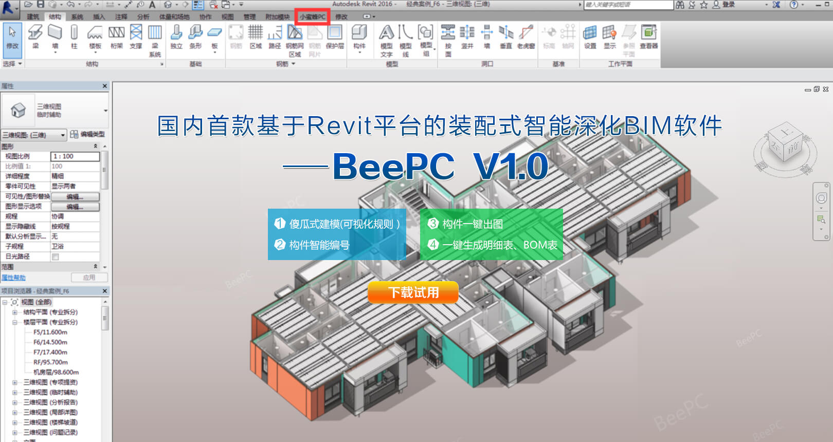Image resolution: width=833 pixels, height=442 pixels.
Task: Pick the 独立 isolated foundation tool
Action: click(x=176, y=37)
